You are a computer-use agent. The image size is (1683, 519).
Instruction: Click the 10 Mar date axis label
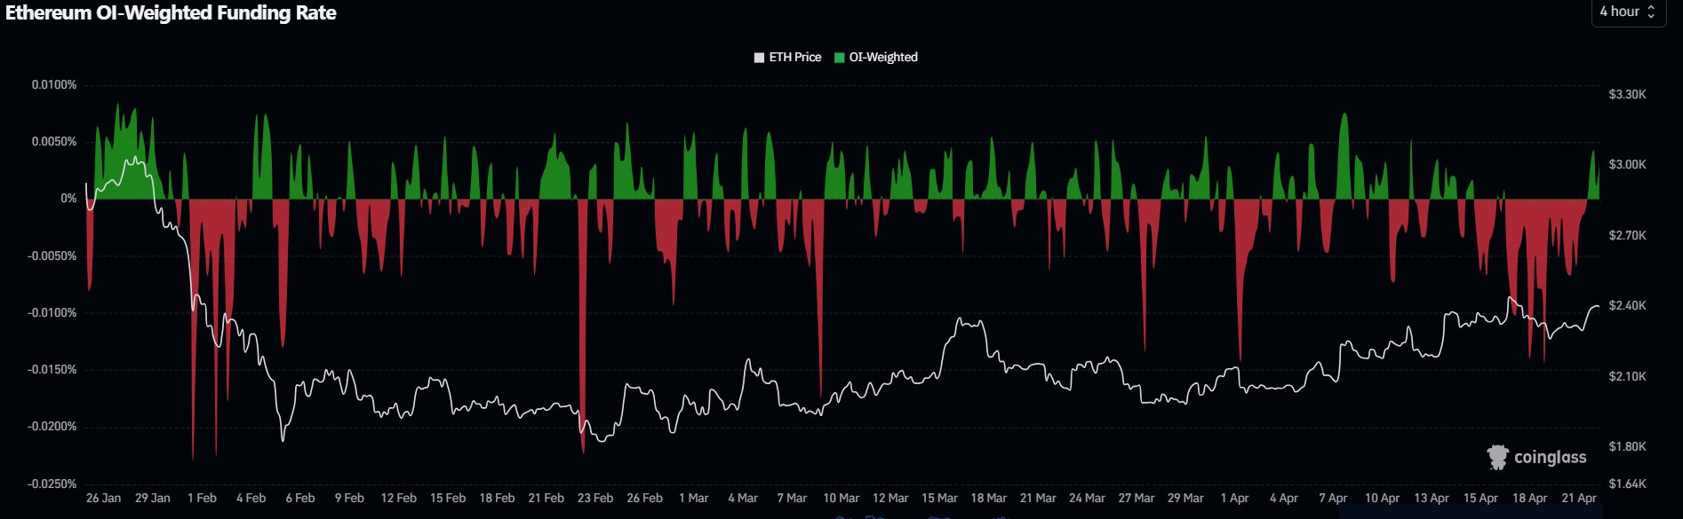point(841,499)
